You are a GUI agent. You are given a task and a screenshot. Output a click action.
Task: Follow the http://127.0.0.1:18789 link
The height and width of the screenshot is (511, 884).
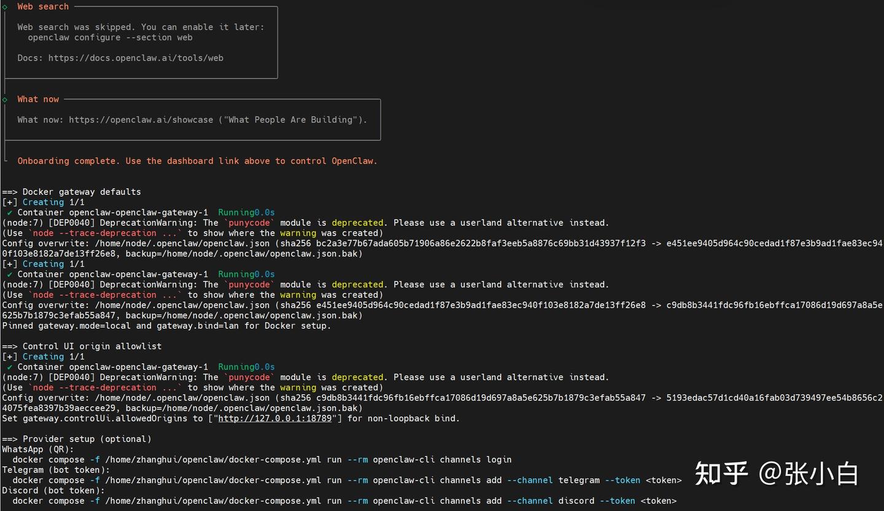(x=275, y=418)
